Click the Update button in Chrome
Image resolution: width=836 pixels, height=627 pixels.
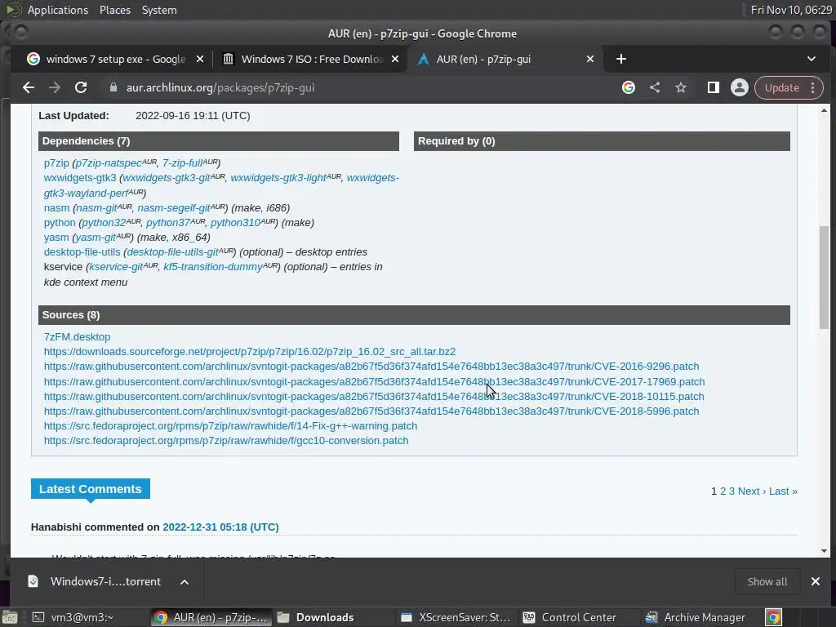coord(782,87)
